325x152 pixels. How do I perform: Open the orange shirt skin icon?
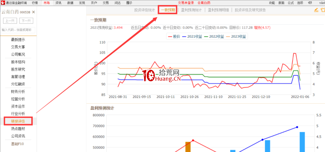(x=323, y=10)
